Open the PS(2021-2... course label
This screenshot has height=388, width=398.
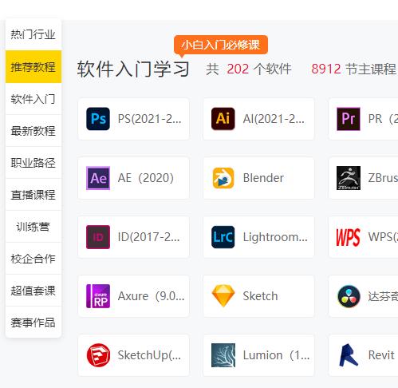150,119
